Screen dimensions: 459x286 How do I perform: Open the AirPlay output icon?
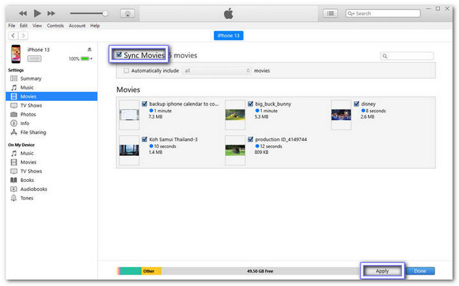(129, 13)
